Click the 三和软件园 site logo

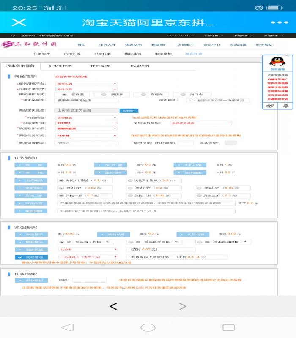tap(29, 44)
